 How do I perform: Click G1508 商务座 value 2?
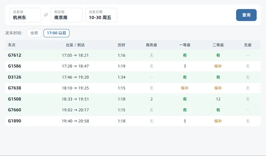tap(152, 99)
